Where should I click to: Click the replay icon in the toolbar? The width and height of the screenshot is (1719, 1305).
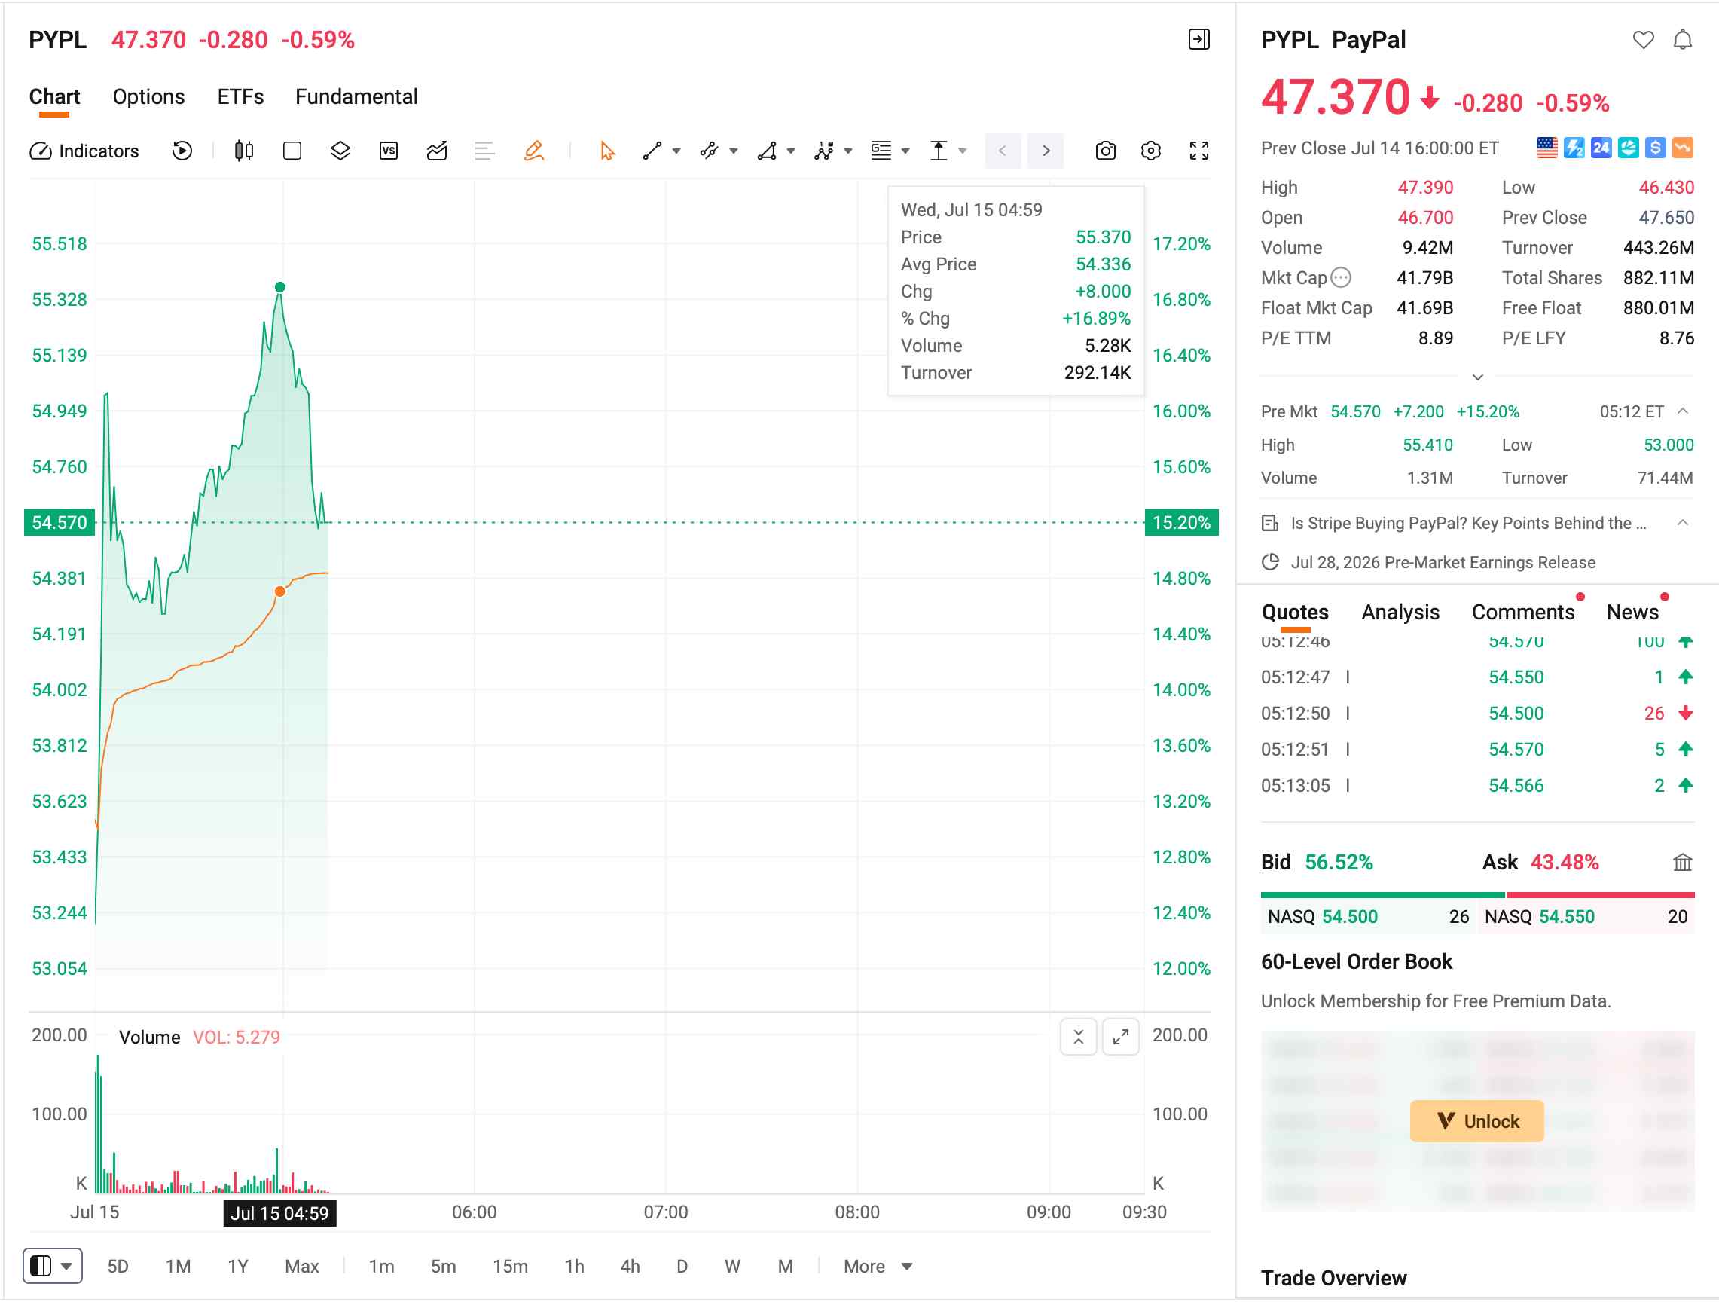tap(182, 151)
